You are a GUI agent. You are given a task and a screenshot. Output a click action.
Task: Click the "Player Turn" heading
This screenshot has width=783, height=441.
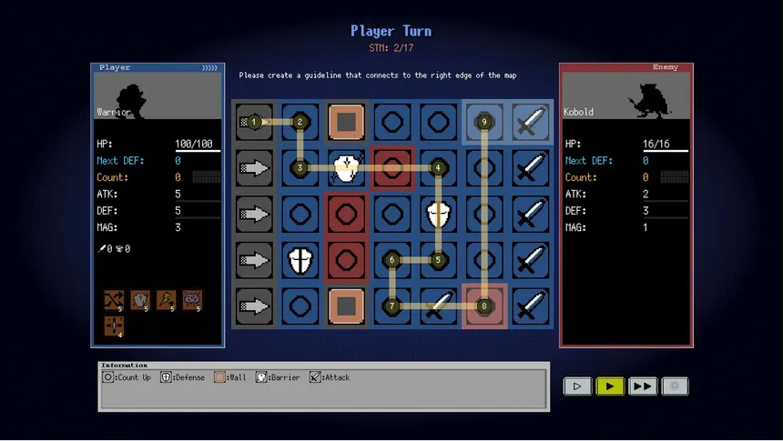point(391,31)
